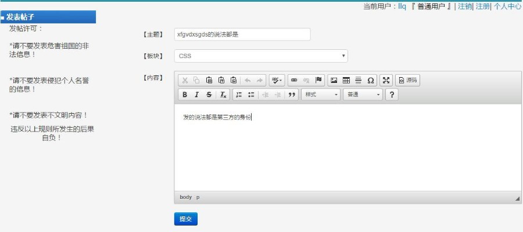Click the 提交 submit button

(186, 219)
